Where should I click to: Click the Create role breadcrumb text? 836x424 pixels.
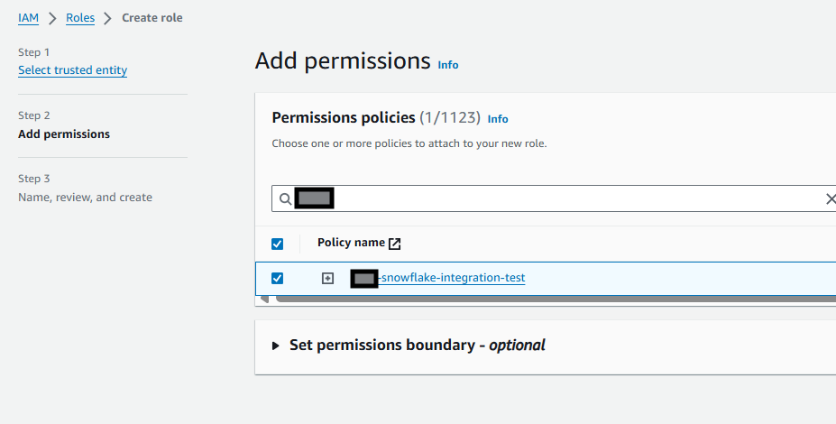(x=152, y=18)
